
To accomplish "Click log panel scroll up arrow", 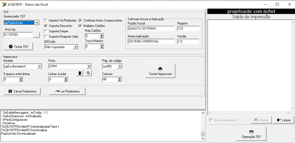I will coord(203,113).
